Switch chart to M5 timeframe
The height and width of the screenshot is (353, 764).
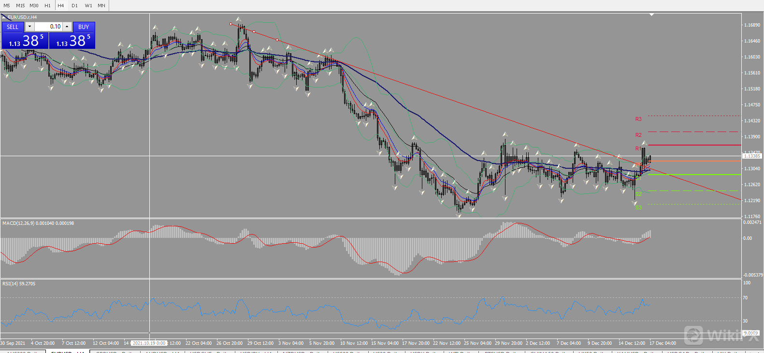coord(7,5)
